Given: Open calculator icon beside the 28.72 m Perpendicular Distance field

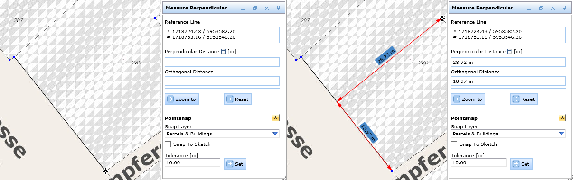Looking at the screenshot, I should click(510, 52).
